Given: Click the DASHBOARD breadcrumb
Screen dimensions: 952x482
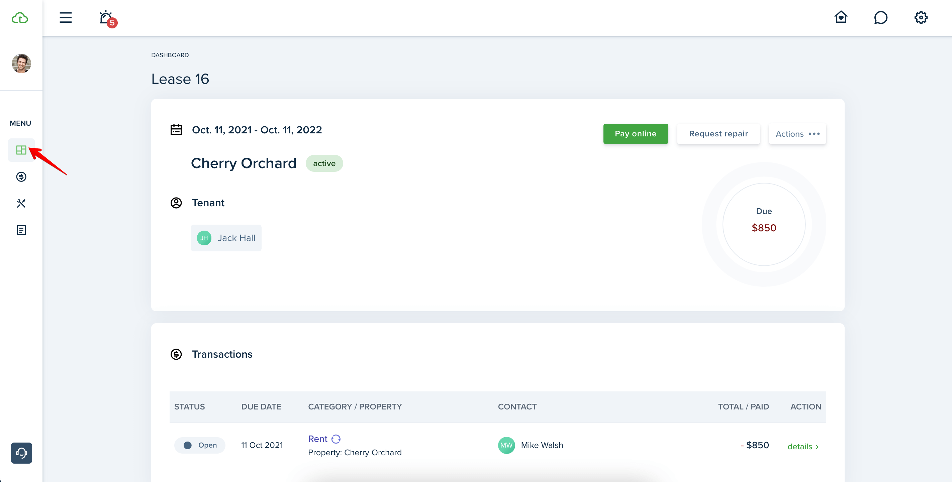Looking at the screenshot, I should 170,55.
